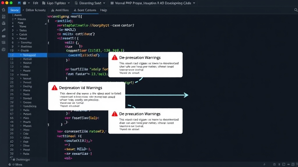The width and height of the screenshot is (298, 167).
Task: Select the 'Deltiy' tree row
Action: (x=28, y=86)
